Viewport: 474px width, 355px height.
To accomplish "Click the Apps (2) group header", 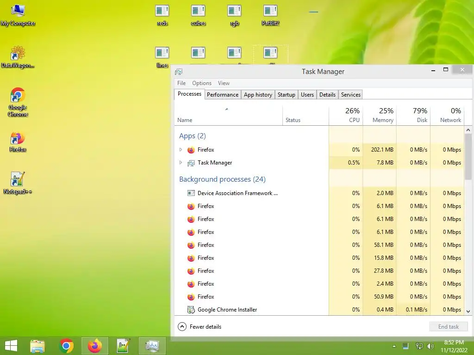I will 193,136.
